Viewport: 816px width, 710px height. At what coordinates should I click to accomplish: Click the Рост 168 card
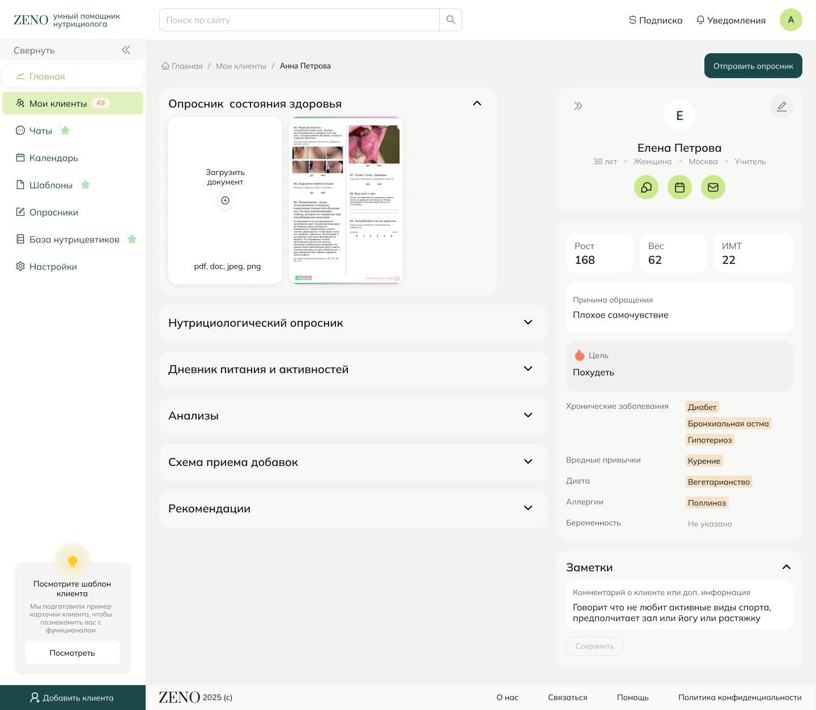600,253
